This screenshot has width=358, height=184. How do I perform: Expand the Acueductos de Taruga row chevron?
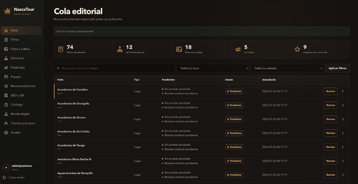(343, 147)
